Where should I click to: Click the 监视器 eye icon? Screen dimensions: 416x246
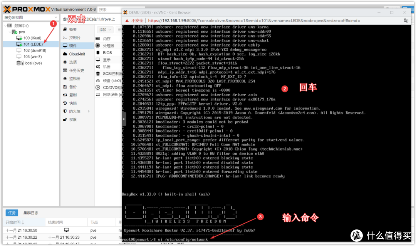(x=65, y=79)
